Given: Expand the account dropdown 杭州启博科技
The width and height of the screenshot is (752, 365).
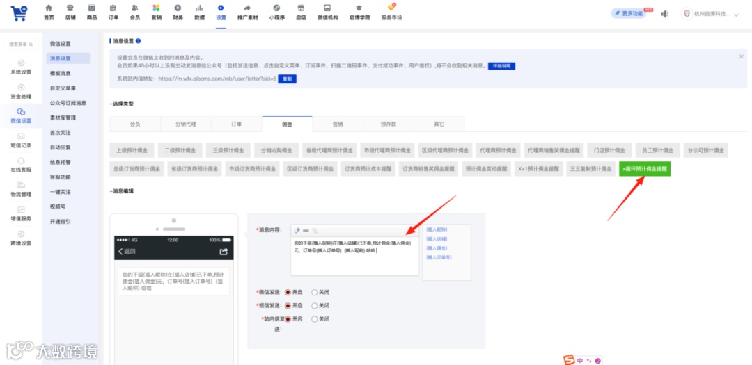Looking at the screenshot, I should coord(711,14).
